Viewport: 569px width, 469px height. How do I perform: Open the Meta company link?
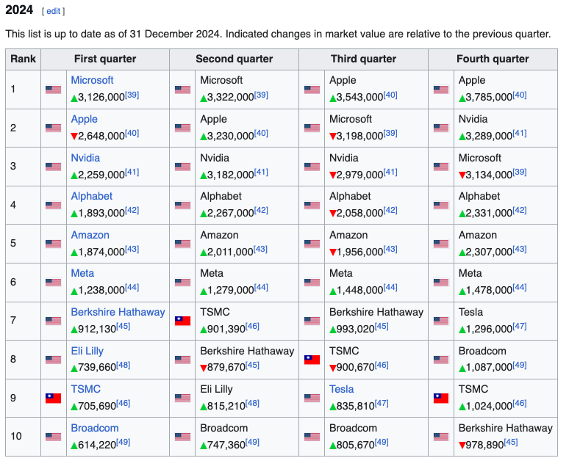(82, 273)
